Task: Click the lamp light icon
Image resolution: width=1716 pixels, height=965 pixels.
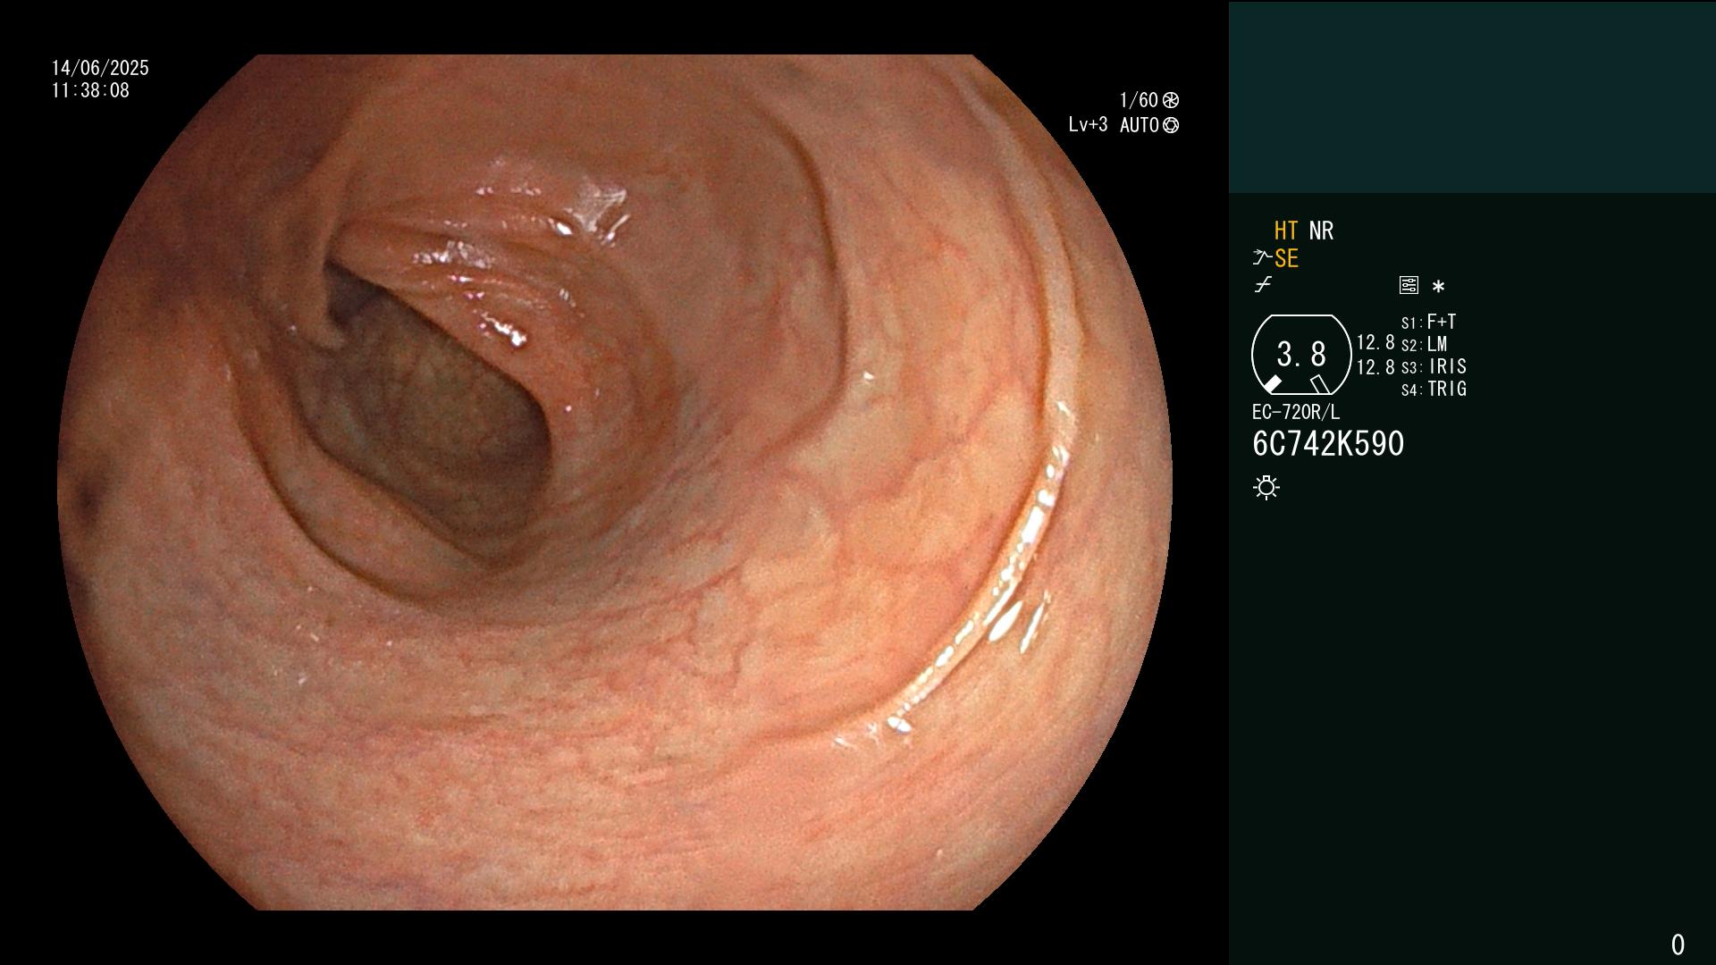Action: coord(1266,487)
